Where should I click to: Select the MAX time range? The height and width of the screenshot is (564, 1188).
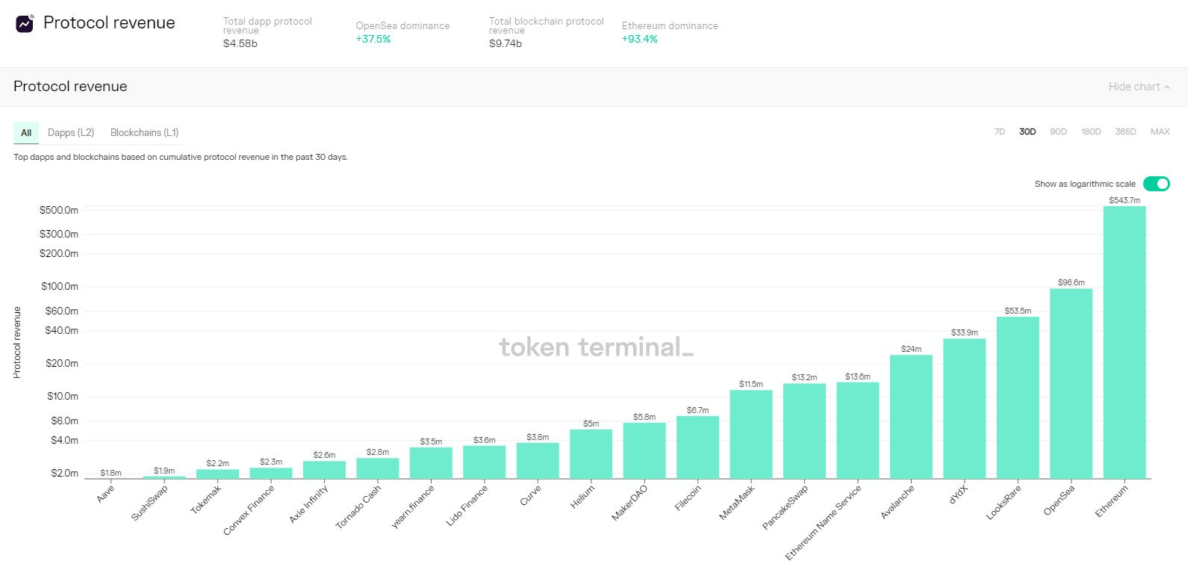(x=1160, y=131)
